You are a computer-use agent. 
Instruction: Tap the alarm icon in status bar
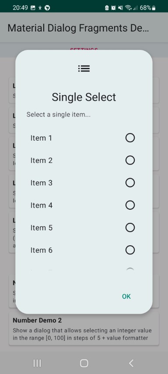click(x=113, y=8)
